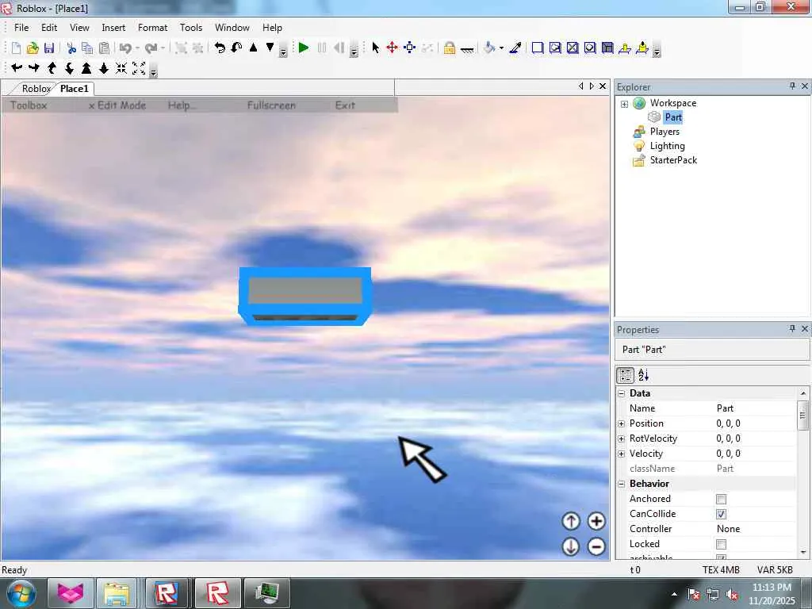Save the place with the floppy icon

coord(49,48)
